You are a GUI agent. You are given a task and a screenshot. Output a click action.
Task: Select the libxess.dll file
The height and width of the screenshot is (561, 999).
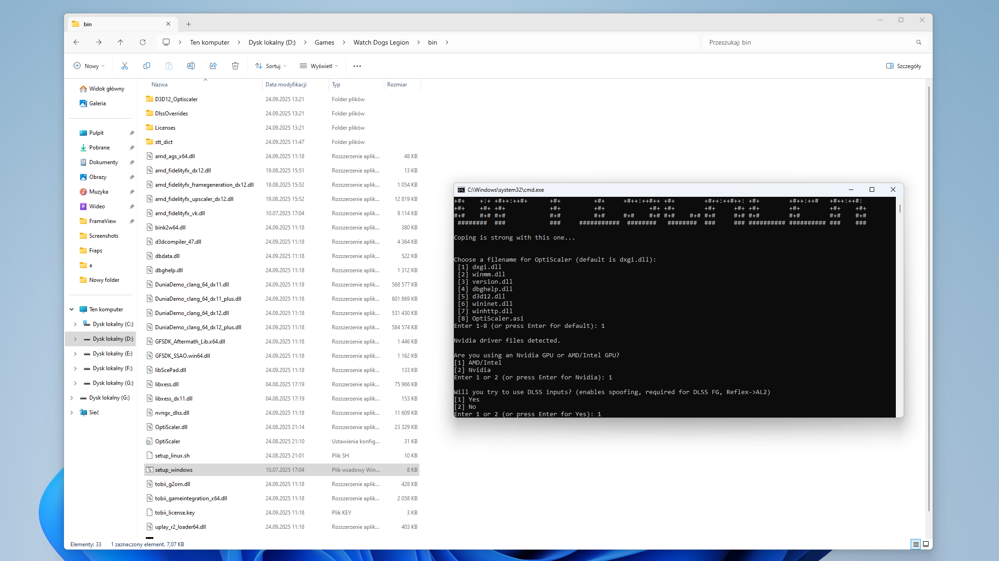(282, 384)
